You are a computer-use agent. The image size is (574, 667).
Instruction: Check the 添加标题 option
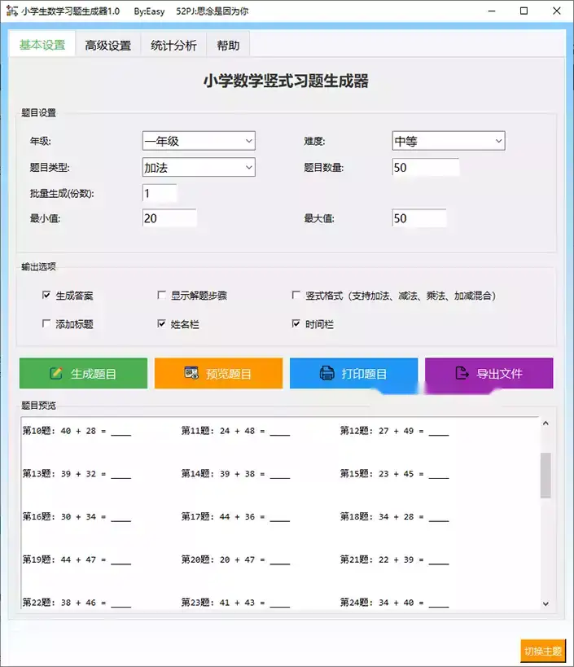(x=46, y=324)
